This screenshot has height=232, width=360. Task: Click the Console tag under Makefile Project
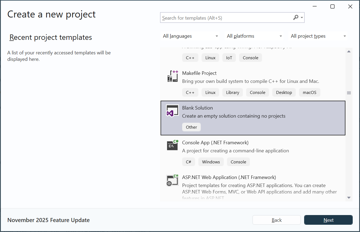pos(257,92)
